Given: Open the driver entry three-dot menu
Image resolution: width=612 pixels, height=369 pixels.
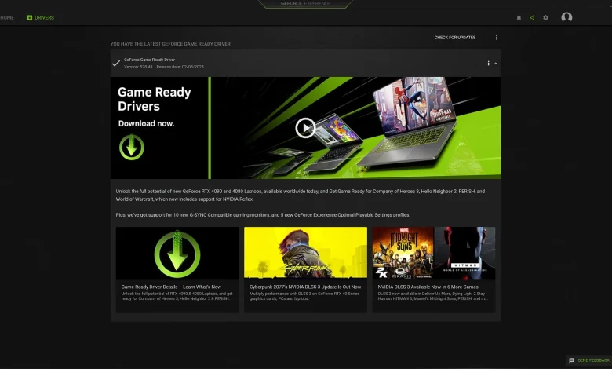Looking at the screenshot, I should click(488, 63).
